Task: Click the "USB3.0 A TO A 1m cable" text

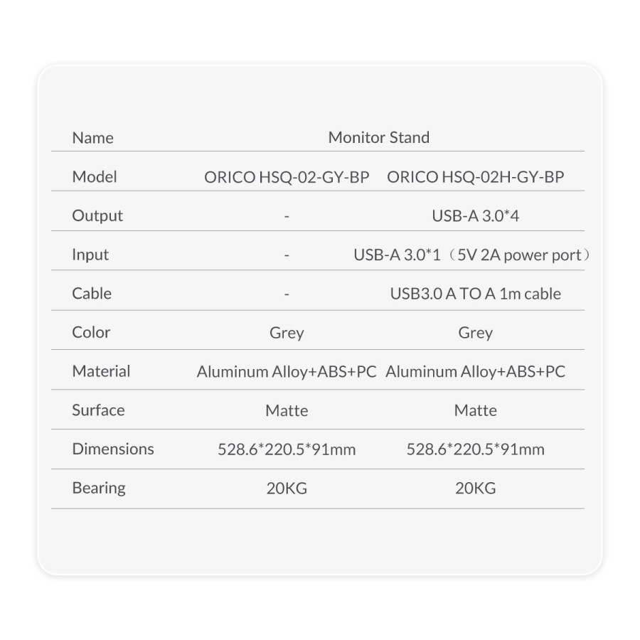Action: 475,294
